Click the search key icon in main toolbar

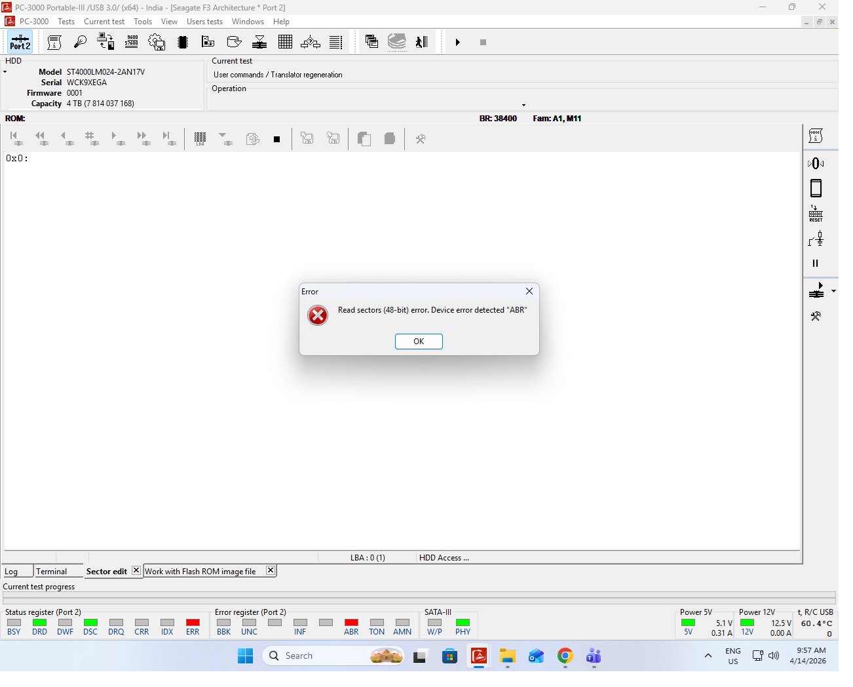80,42
